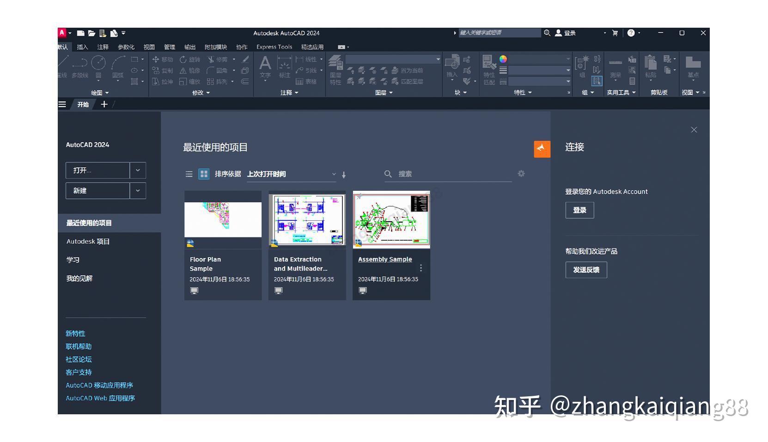This screenshot has height=442, width=768.
Task: Choose the Rotate (旋转) tool
Action: pyautogui.click(x=190, y=60)
